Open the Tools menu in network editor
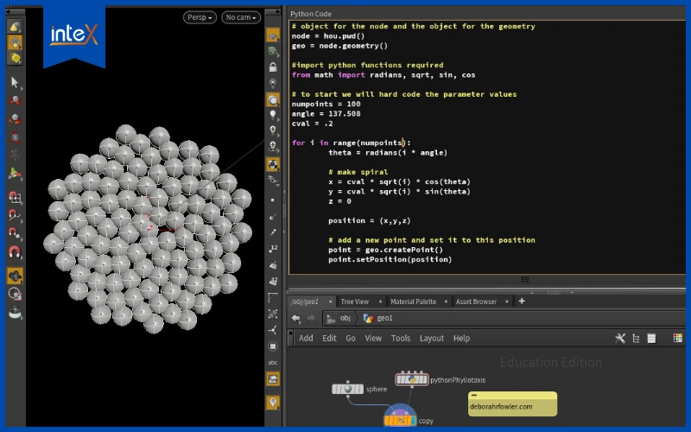 (x=401, y=338)
